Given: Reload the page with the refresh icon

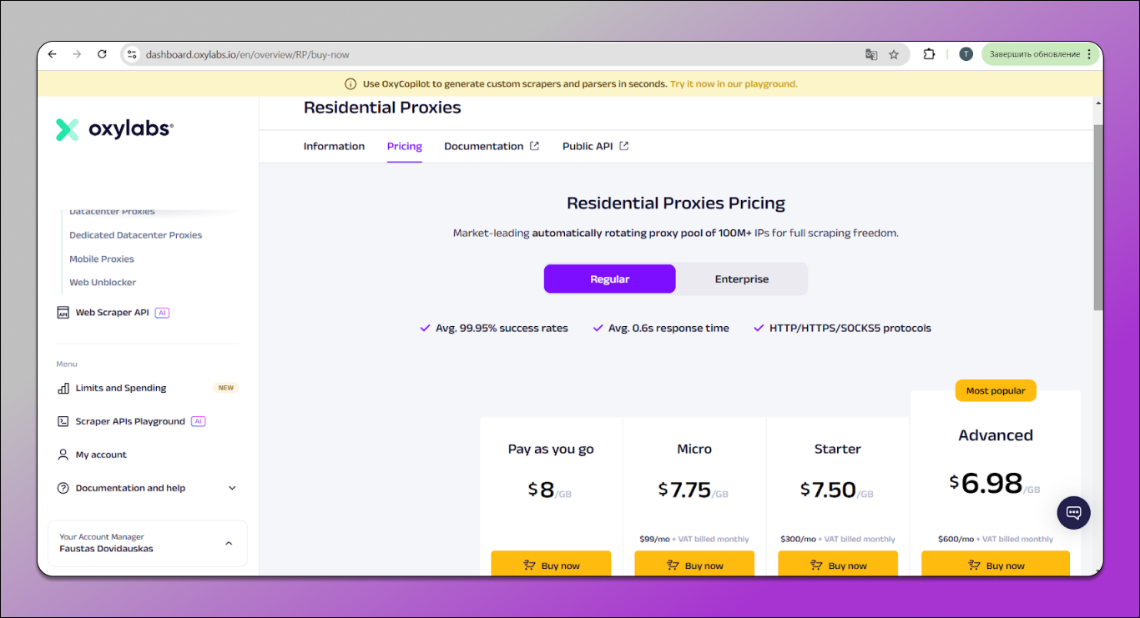Looking at the screenshot, I should click(x=102, y=54).
